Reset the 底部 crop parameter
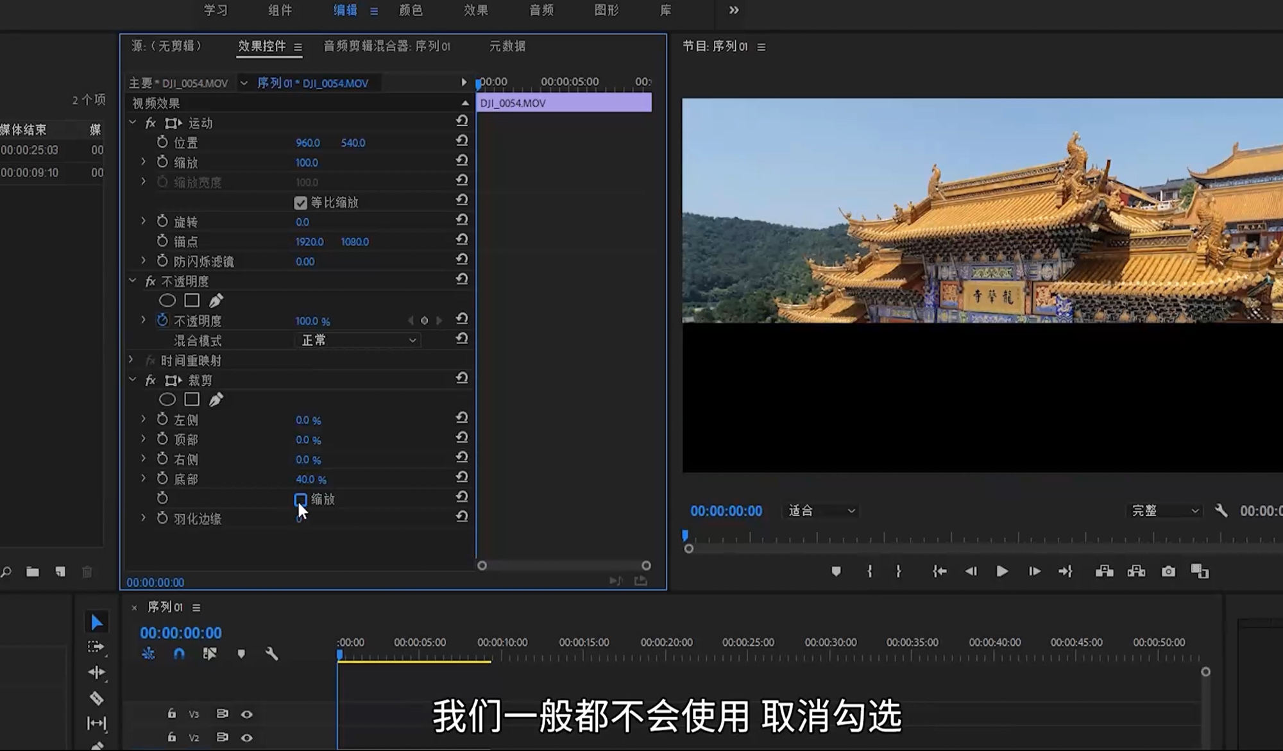Screen dimensions: 1283x751 (x=462, y=478)
